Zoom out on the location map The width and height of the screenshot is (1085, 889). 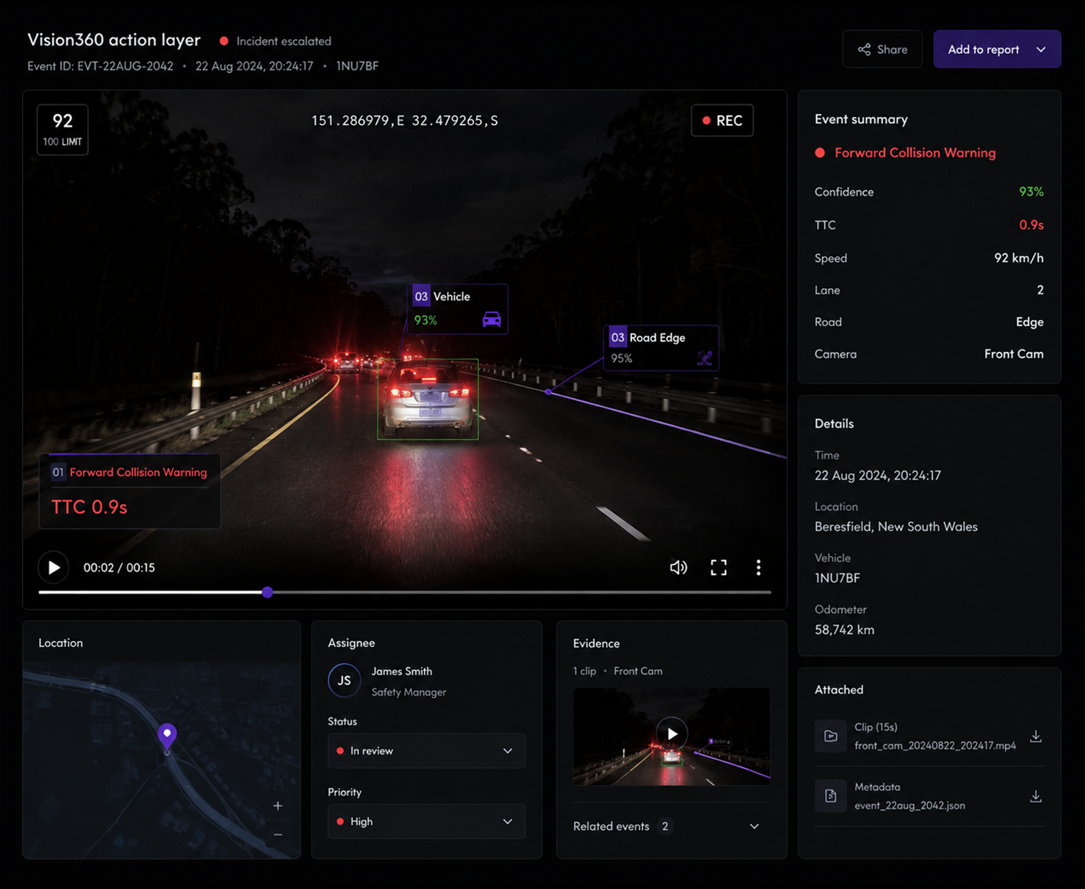[x=277, y=835]
